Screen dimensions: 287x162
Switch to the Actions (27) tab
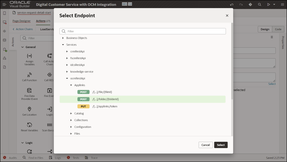click(x=43, y=21)
